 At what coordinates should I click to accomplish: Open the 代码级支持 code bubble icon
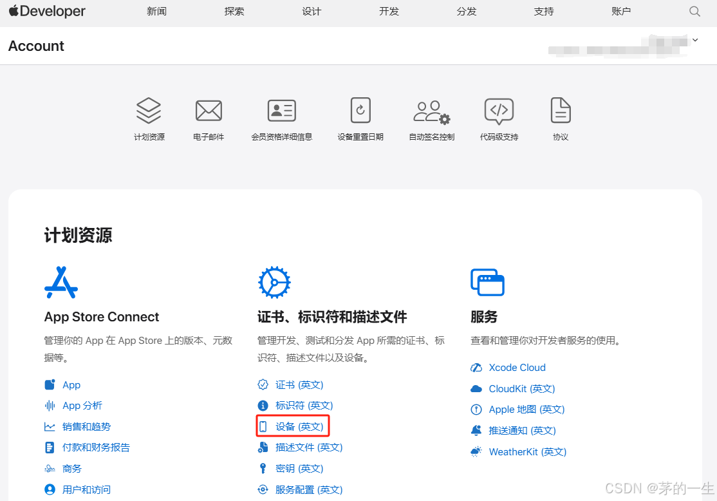tap(499, 111)
